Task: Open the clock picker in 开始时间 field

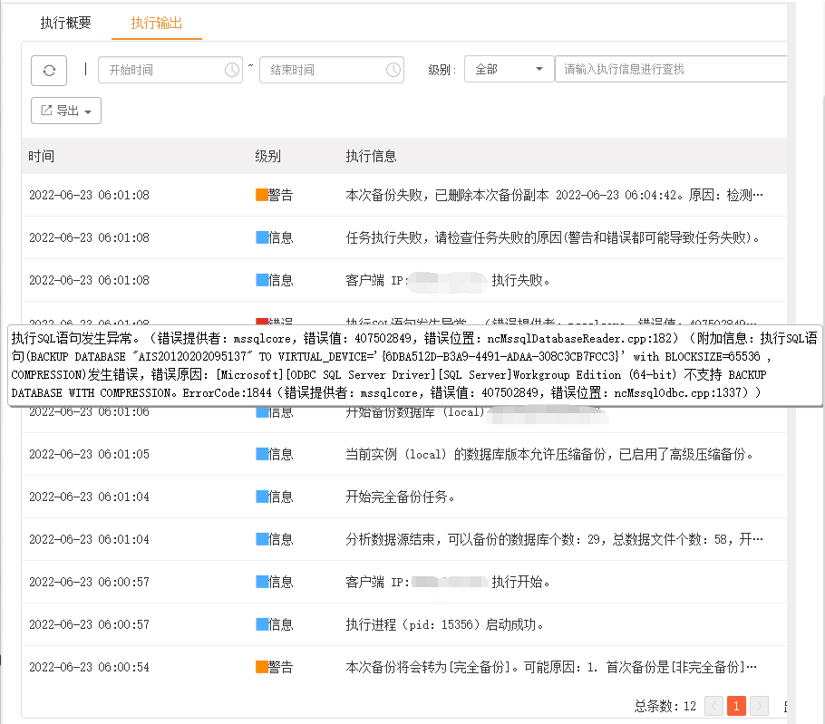Action: pos(231,70)
